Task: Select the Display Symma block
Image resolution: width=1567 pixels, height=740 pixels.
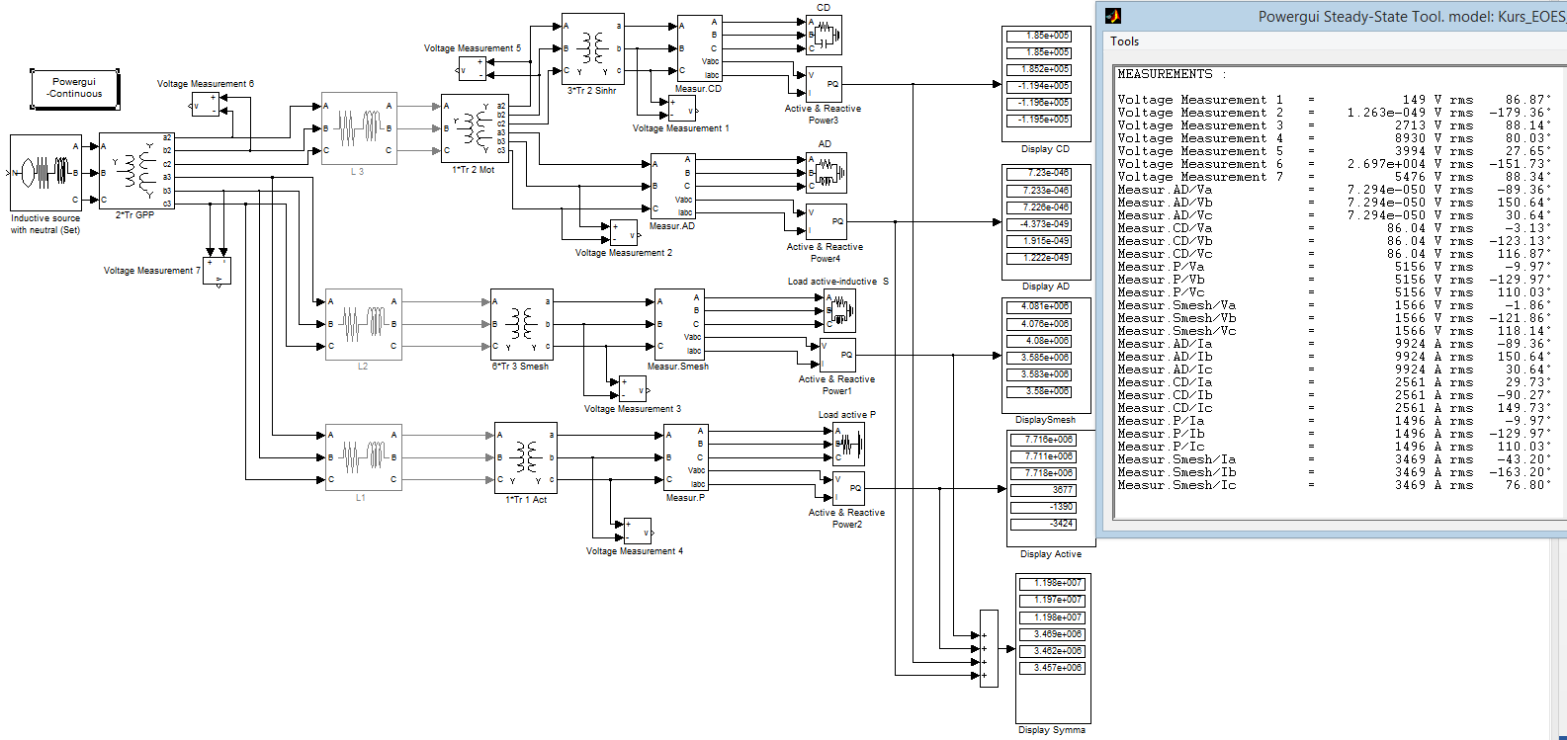Action: (x=1053, y=648)
